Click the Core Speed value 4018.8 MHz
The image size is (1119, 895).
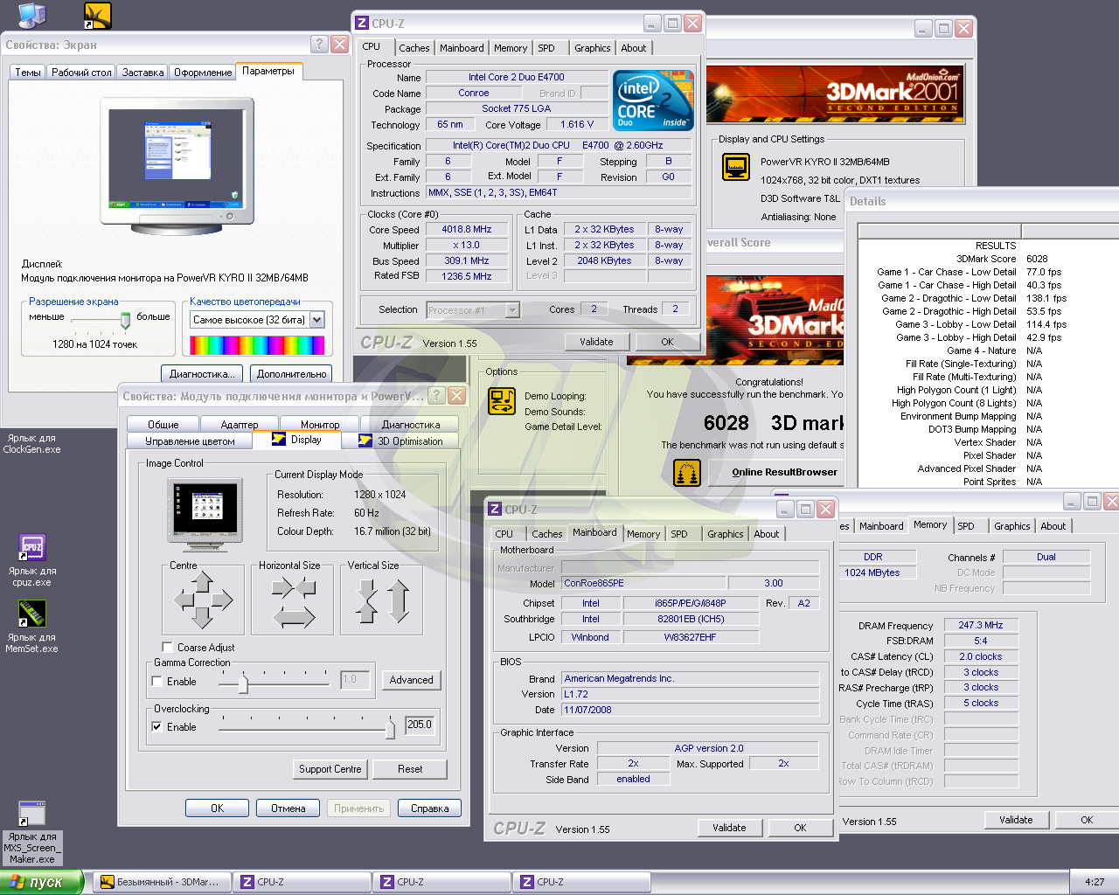tap(467, 229)
